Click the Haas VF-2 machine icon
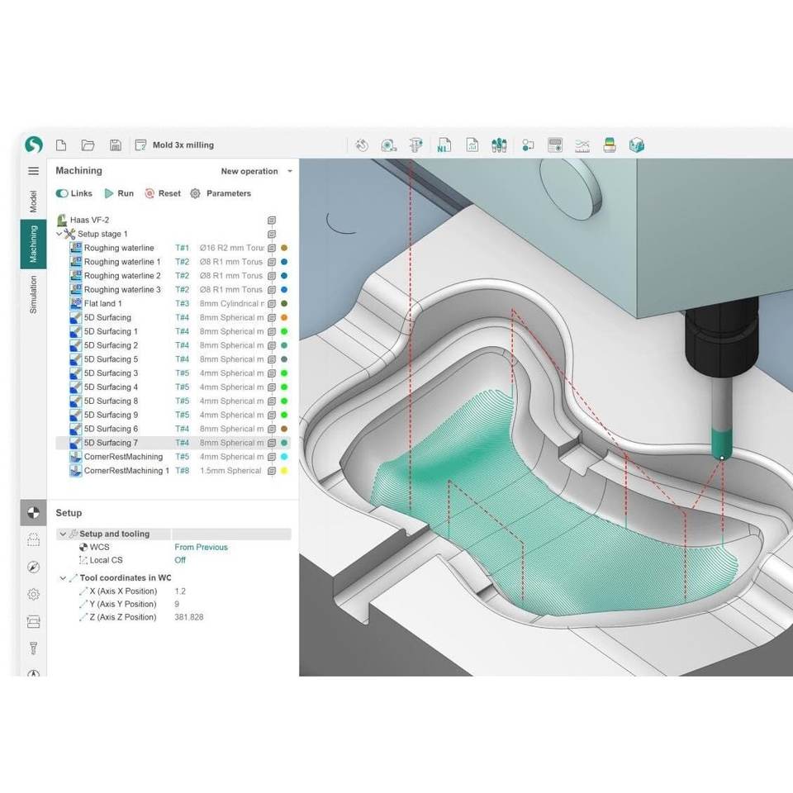This screenshot has width=793, height=793. (x=62, y=220)
